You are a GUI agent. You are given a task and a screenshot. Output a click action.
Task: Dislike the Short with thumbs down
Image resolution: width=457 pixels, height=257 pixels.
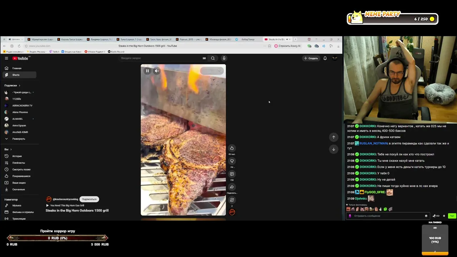[232, 161]
